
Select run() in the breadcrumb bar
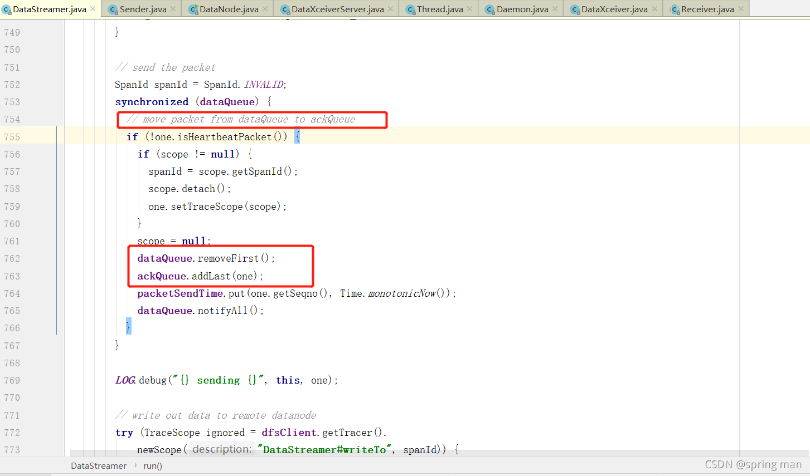(153, 466)
